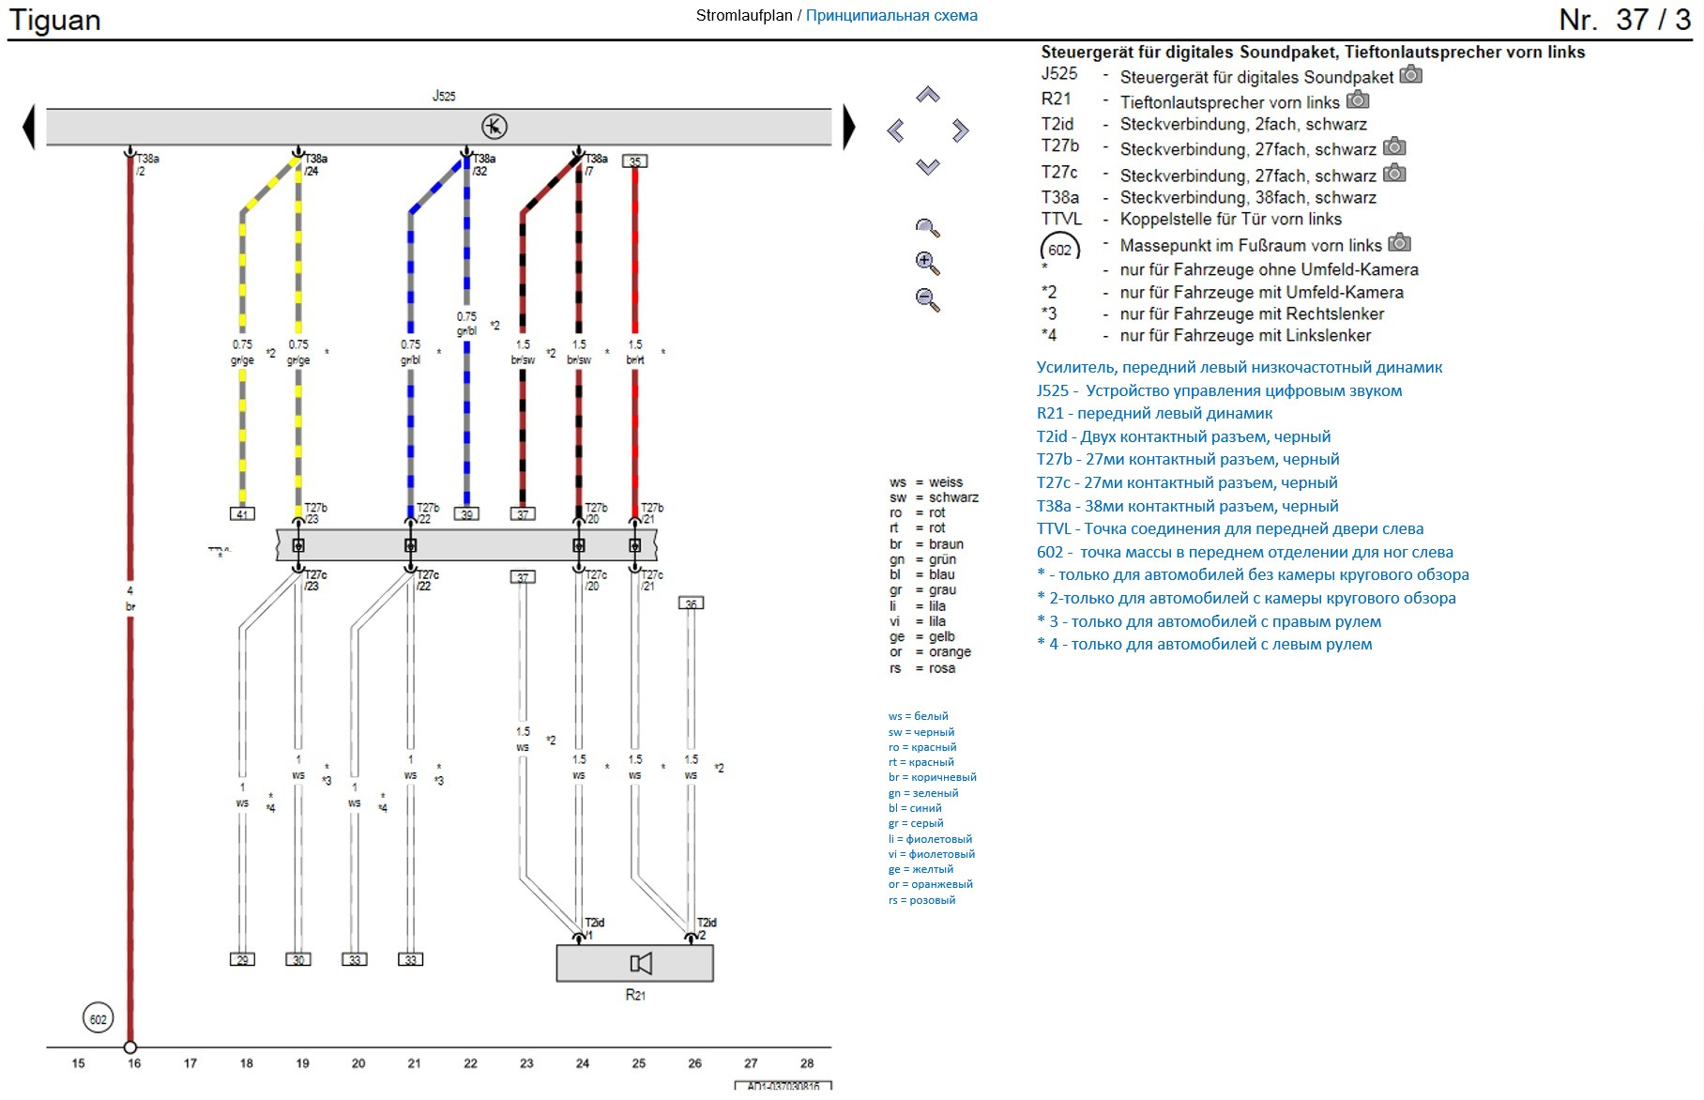Click 'nur für Fahrzeuge ohne Umfeld-Kamera'
Image resolution: width=1704 pixels, height=1100 pixels.
(1269, 269)
